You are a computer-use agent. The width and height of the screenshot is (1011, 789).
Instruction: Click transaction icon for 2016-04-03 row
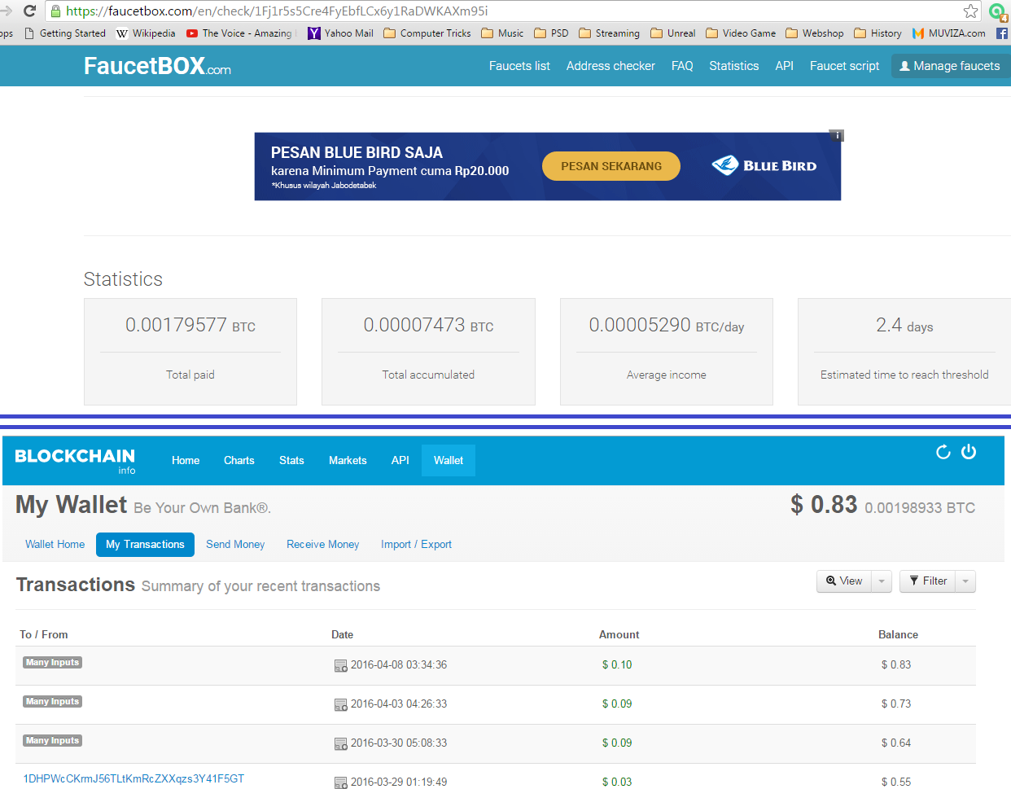pos(341,704)
